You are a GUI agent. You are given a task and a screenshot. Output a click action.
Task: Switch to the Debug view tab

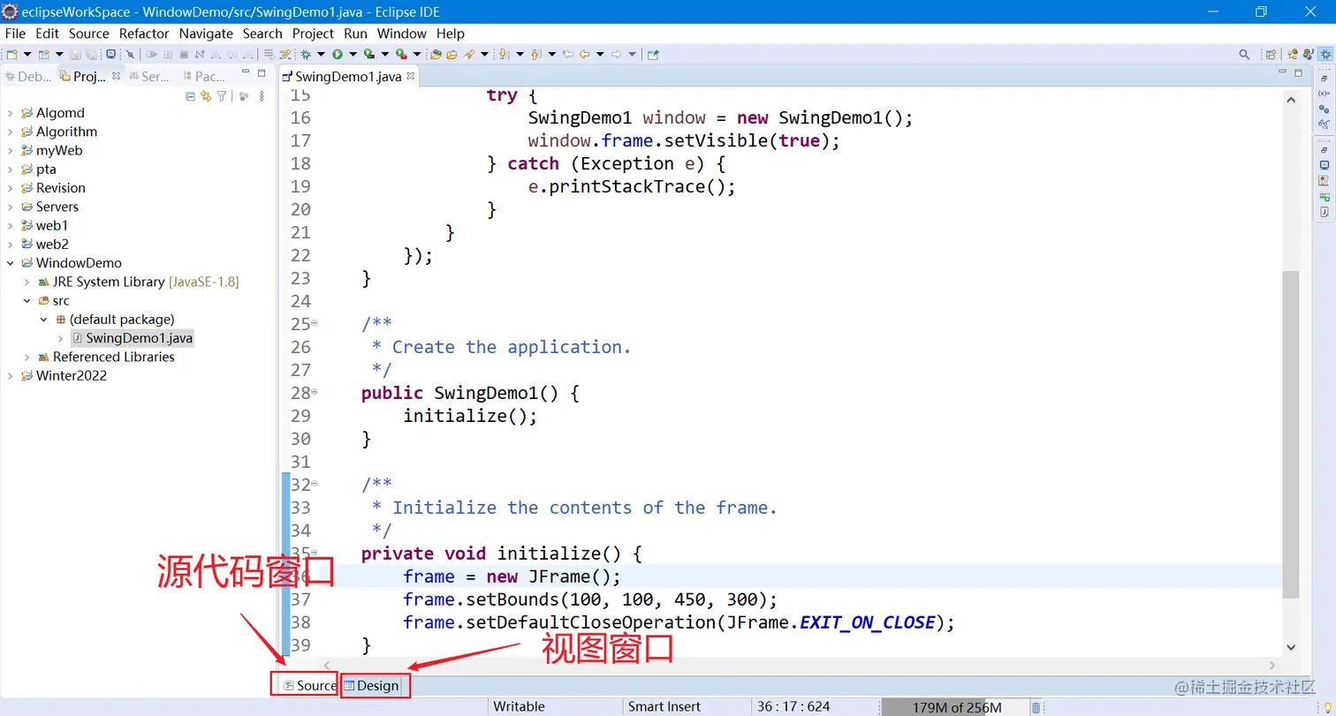(27, 77)
